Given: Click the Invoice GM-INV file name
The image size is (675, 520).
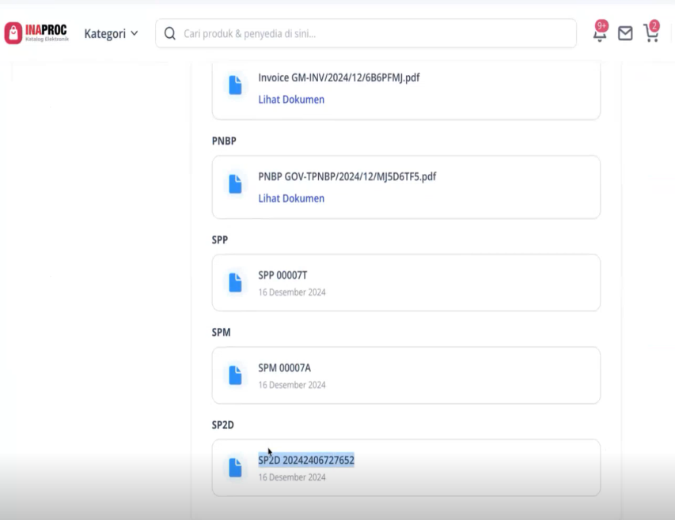Looking at the screenshot, I should coord(339,78).
